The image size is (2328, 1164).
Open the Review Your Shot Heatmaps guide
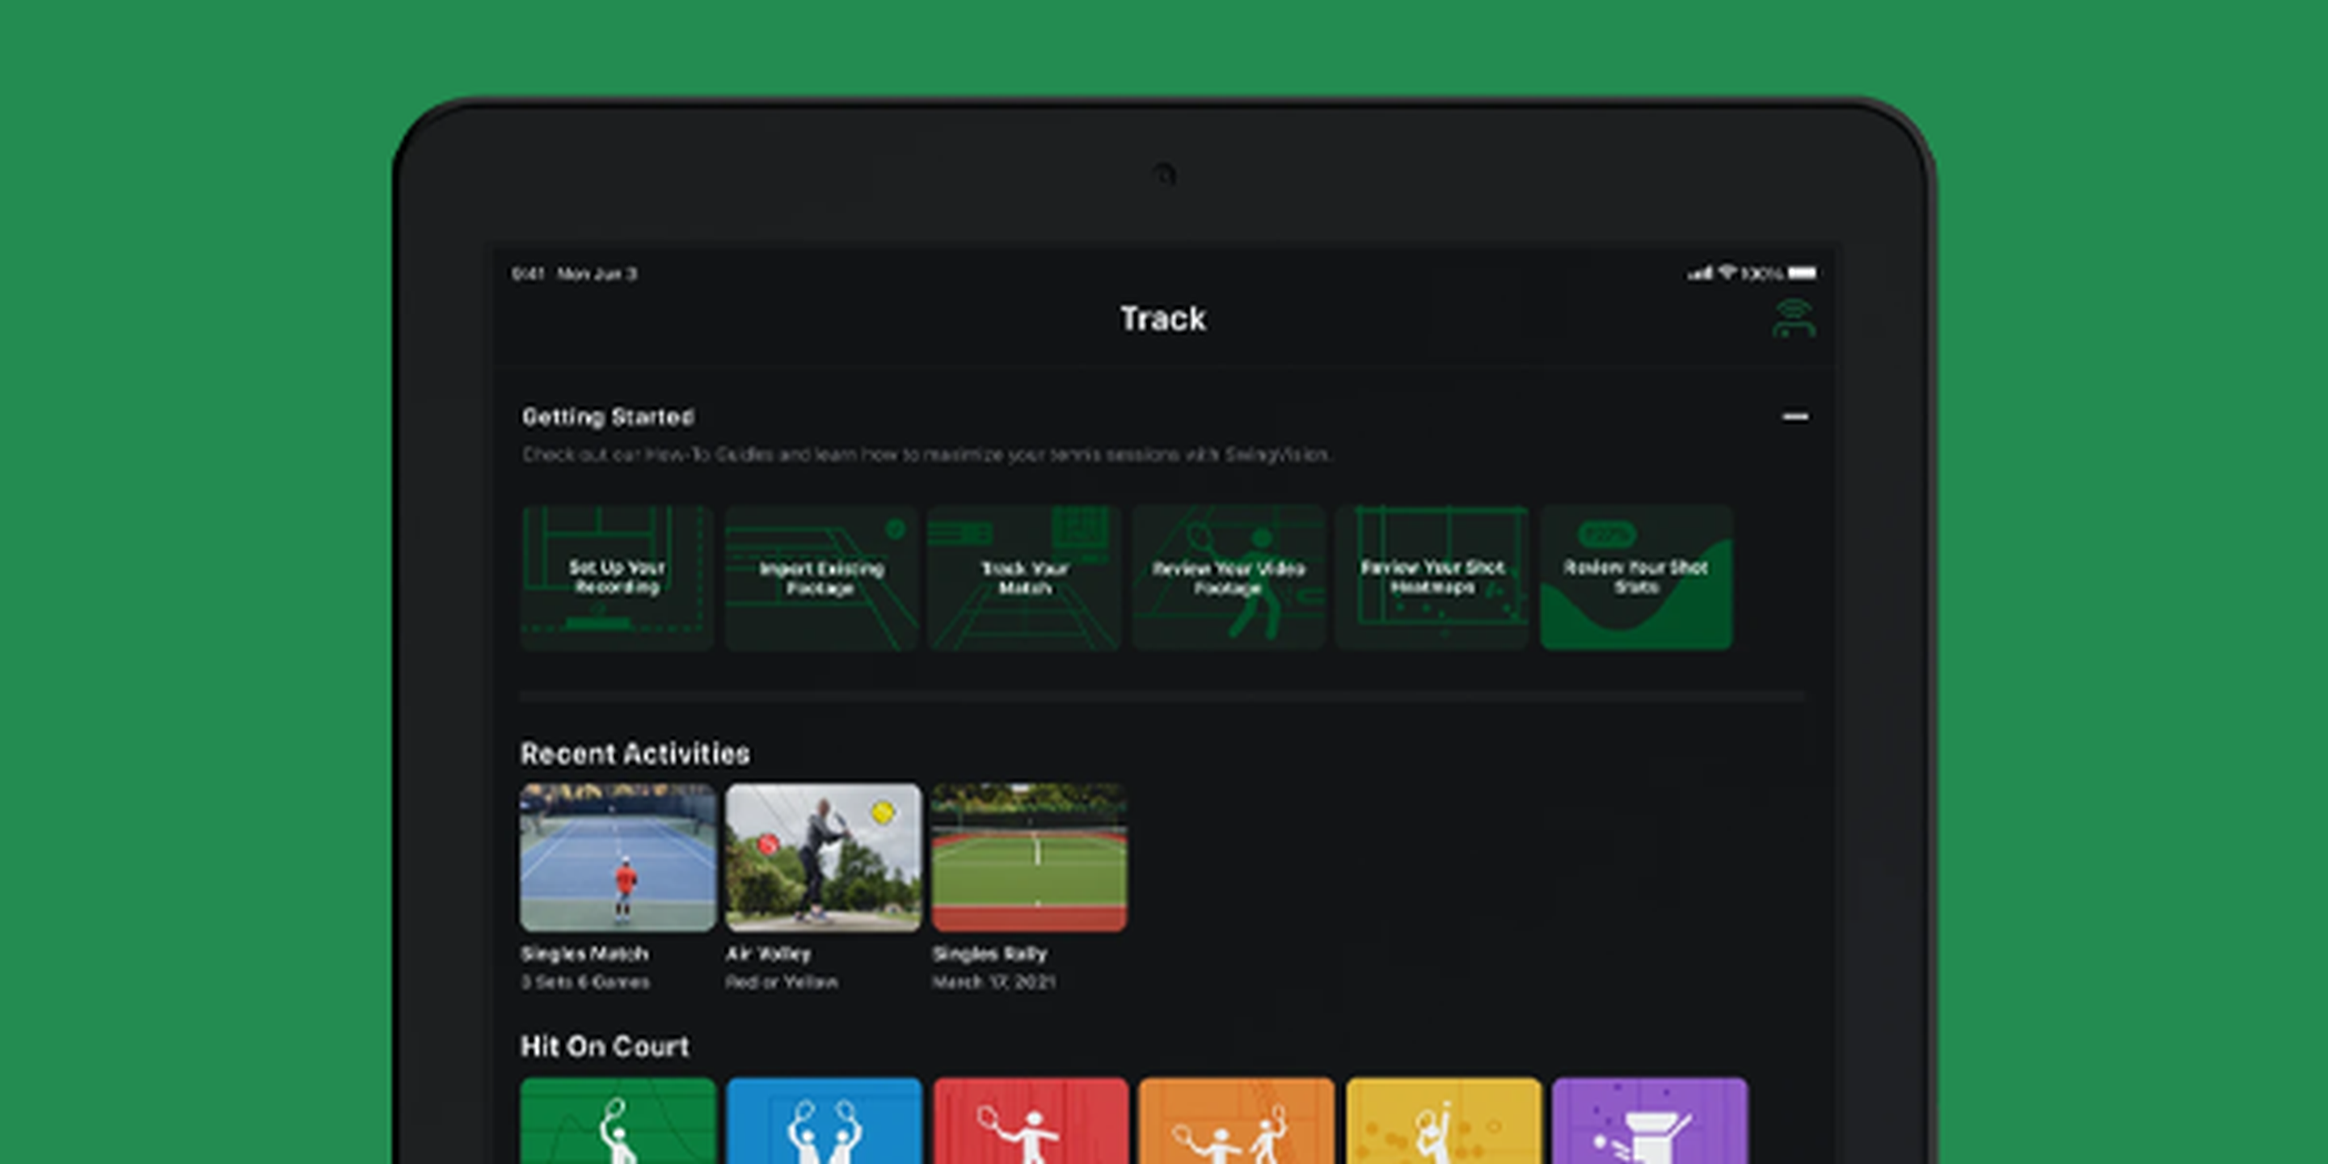coord(1432,577)
